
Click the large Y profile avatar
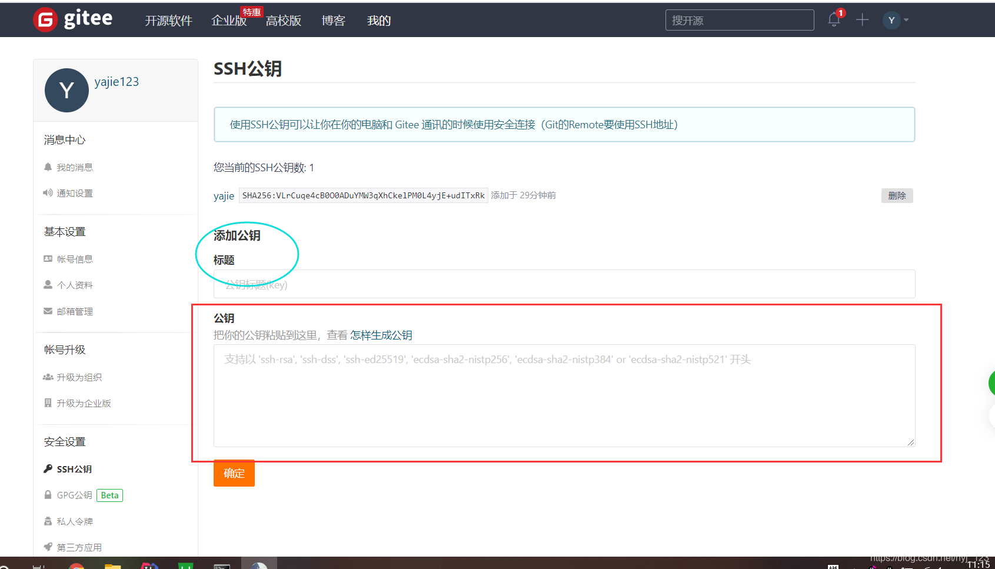pos(66,90)
